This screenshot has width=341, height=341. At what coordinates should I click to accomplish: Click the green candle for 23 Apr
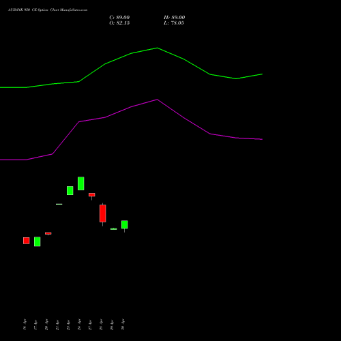click(70, 190)
